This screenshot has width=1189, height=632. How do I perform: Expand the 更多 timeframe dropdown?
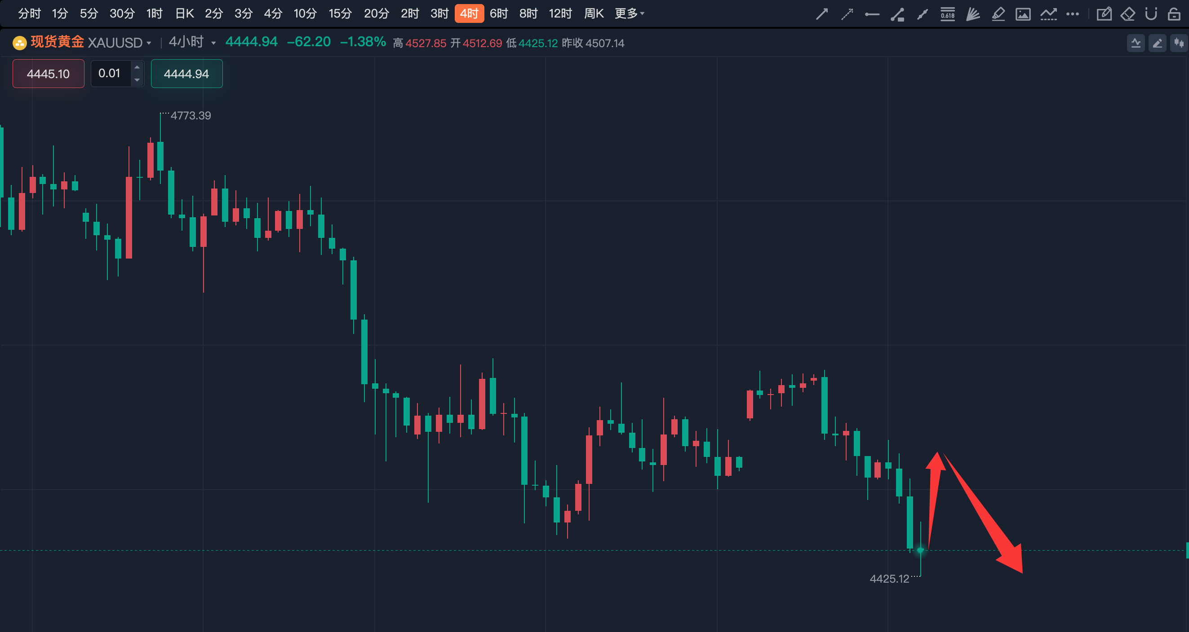629,13
